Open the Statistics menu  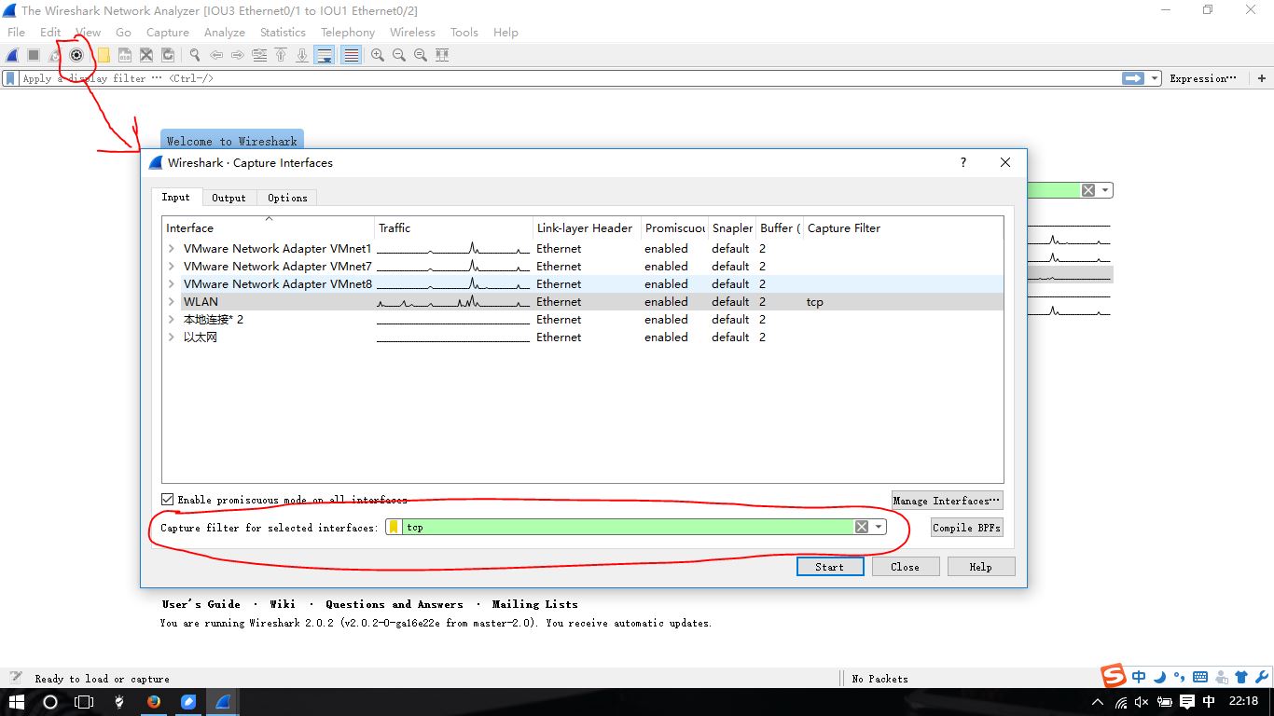(283, 32)
